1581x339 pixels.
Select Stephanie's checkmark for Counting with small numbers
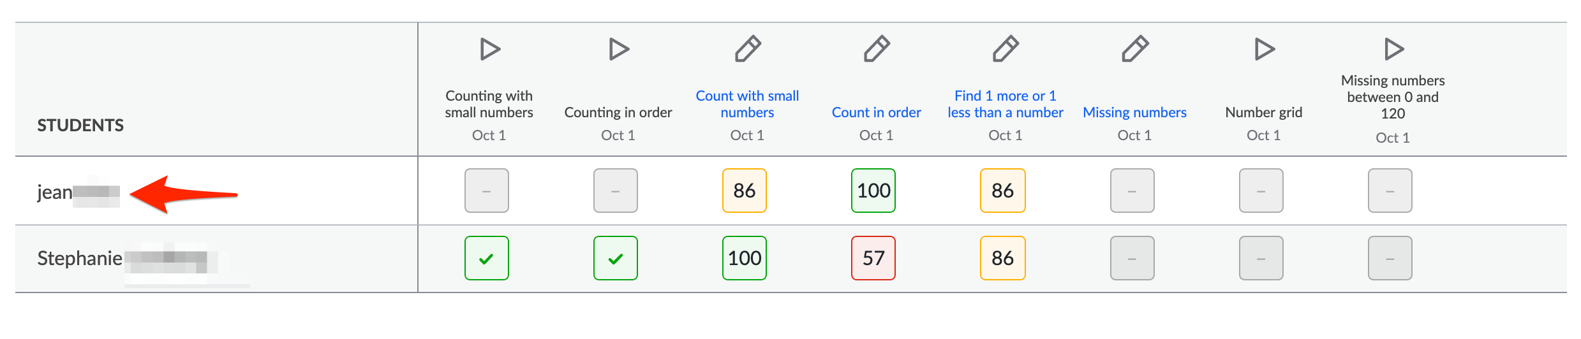tap(487, 258)
